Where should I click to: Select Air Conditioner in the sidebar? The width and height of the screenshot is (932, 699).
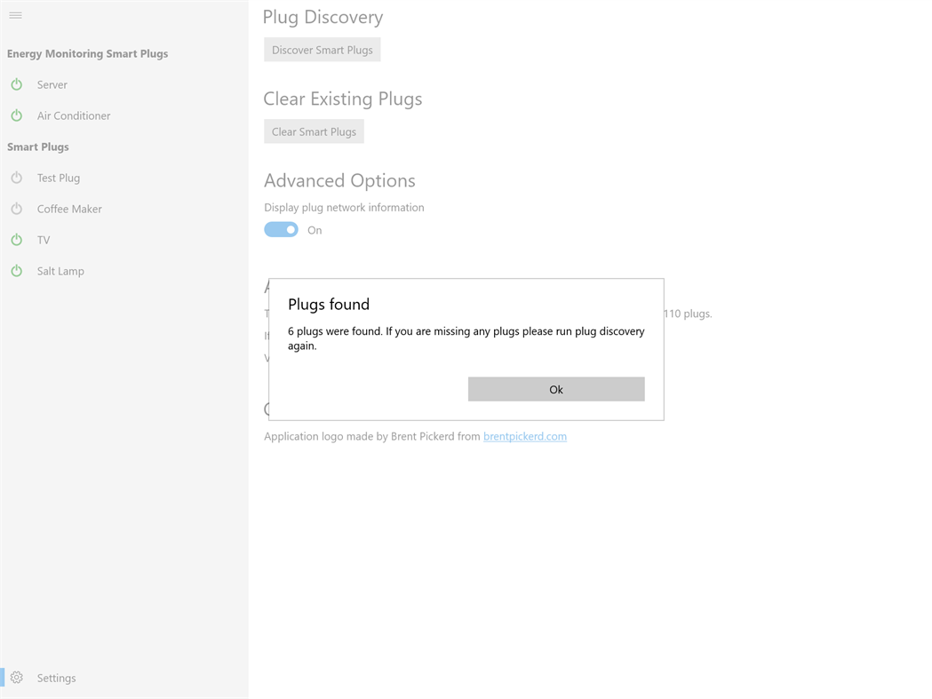coord(74,115)
